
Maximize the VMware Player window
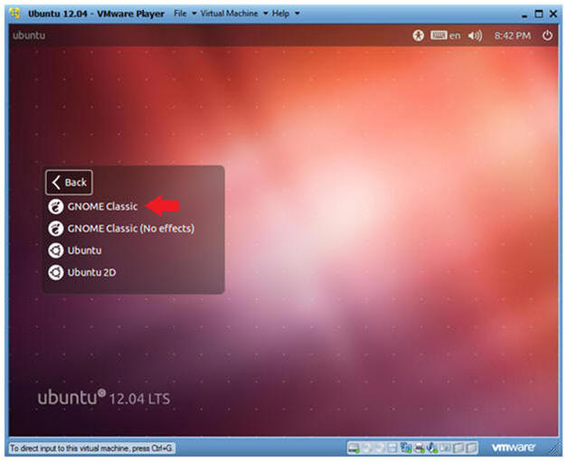539,14
